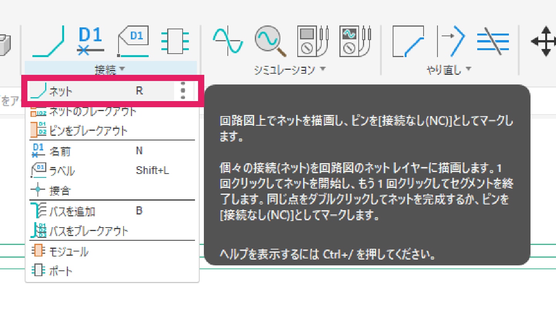Click the split wire arrow icon

pos(451,41)
